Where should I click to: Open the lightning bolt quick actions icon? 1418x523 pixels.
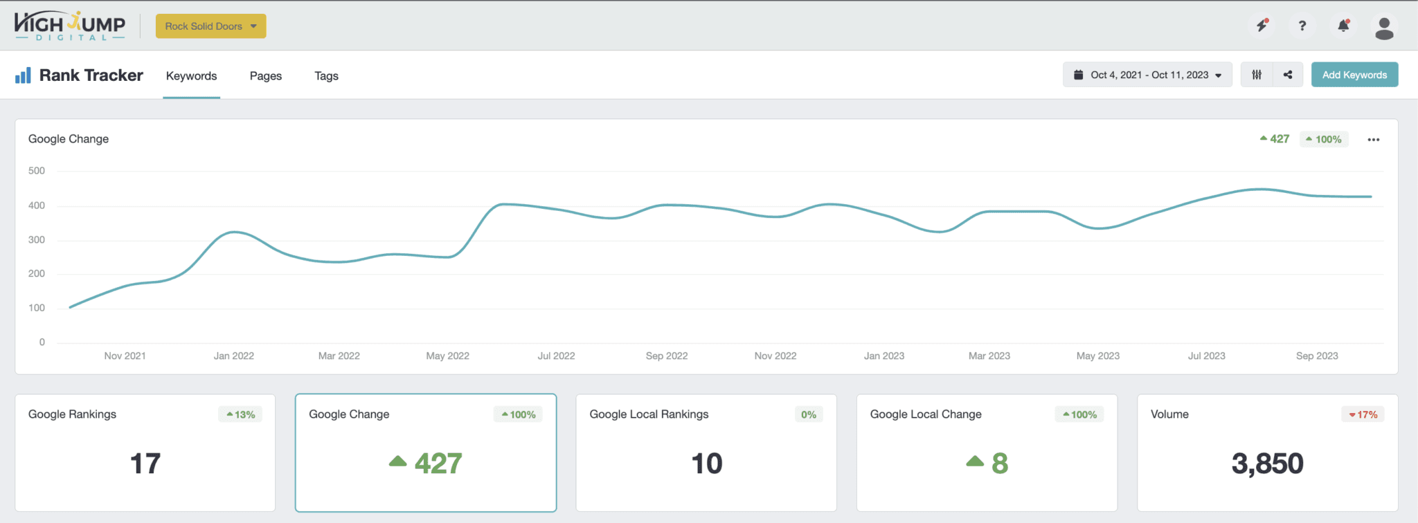(1262, 26)
